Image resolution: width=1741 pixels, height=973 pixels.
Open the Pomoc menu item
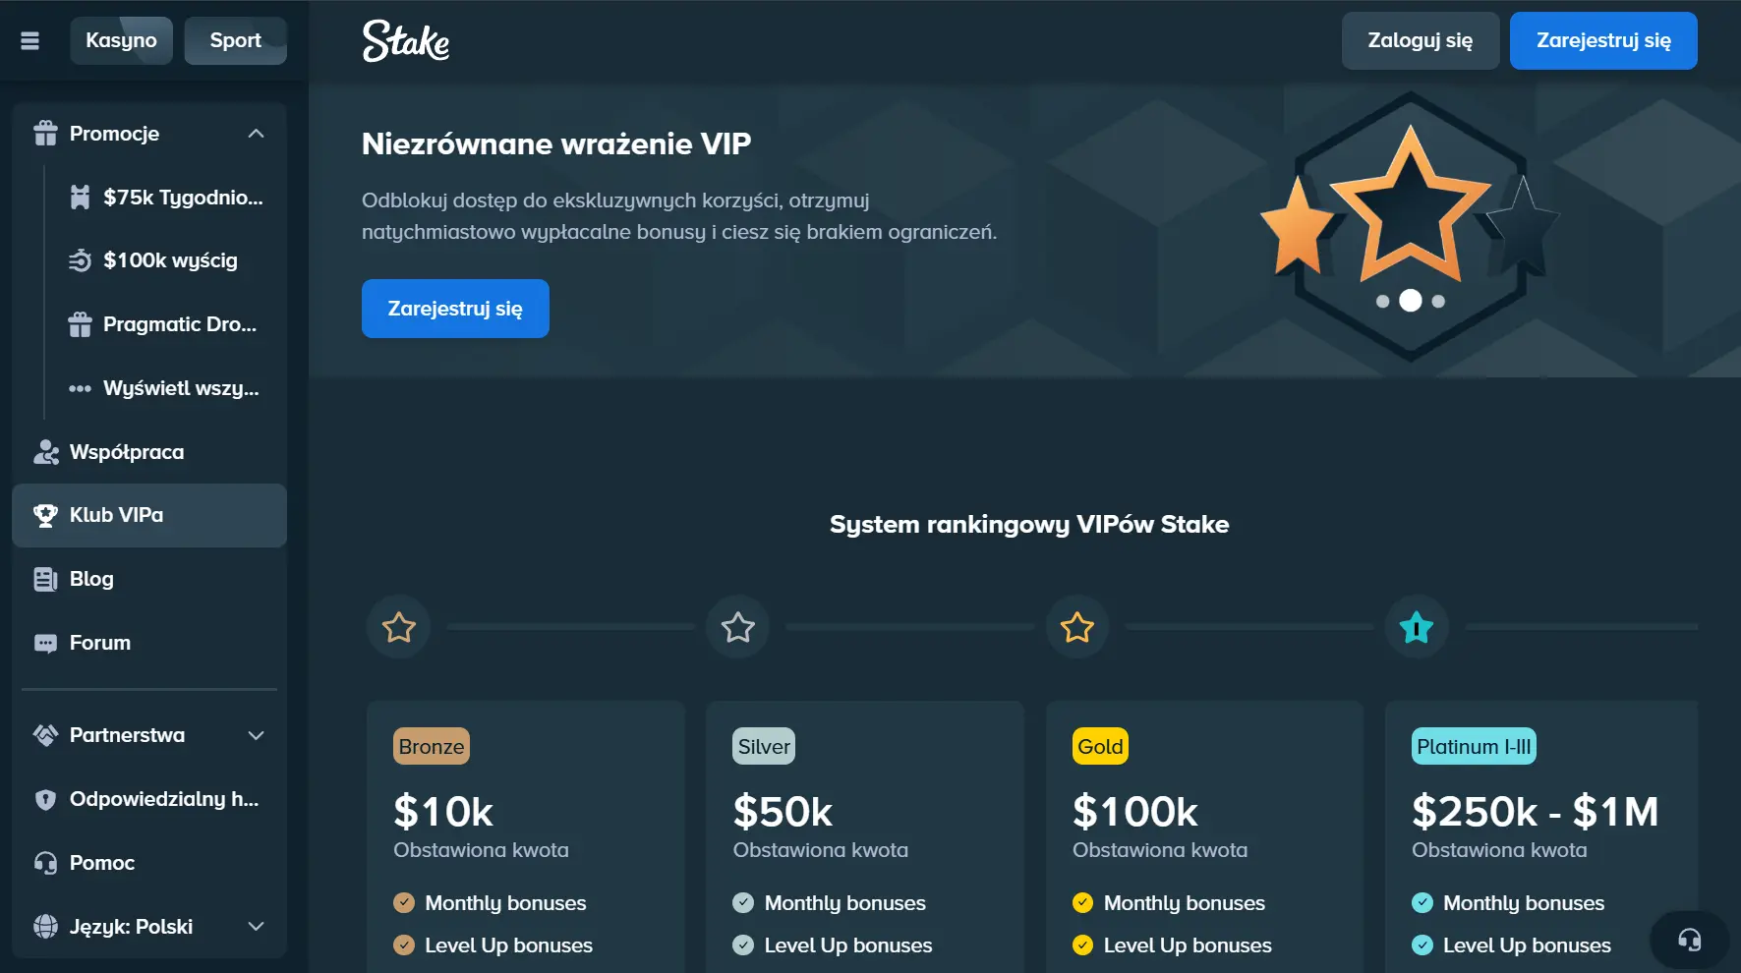(x=149, y=863)
